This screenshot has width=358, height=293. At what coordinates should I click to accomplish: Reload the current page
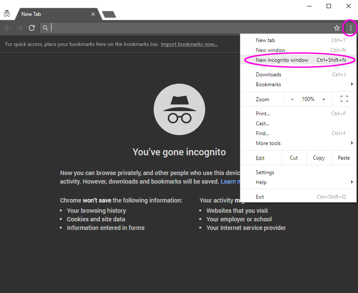click(x=31, y=28)
